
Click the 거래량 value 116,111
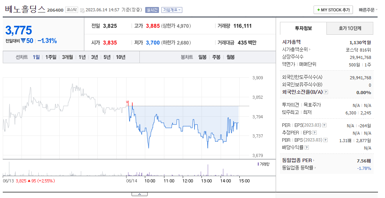click(242, 26)
